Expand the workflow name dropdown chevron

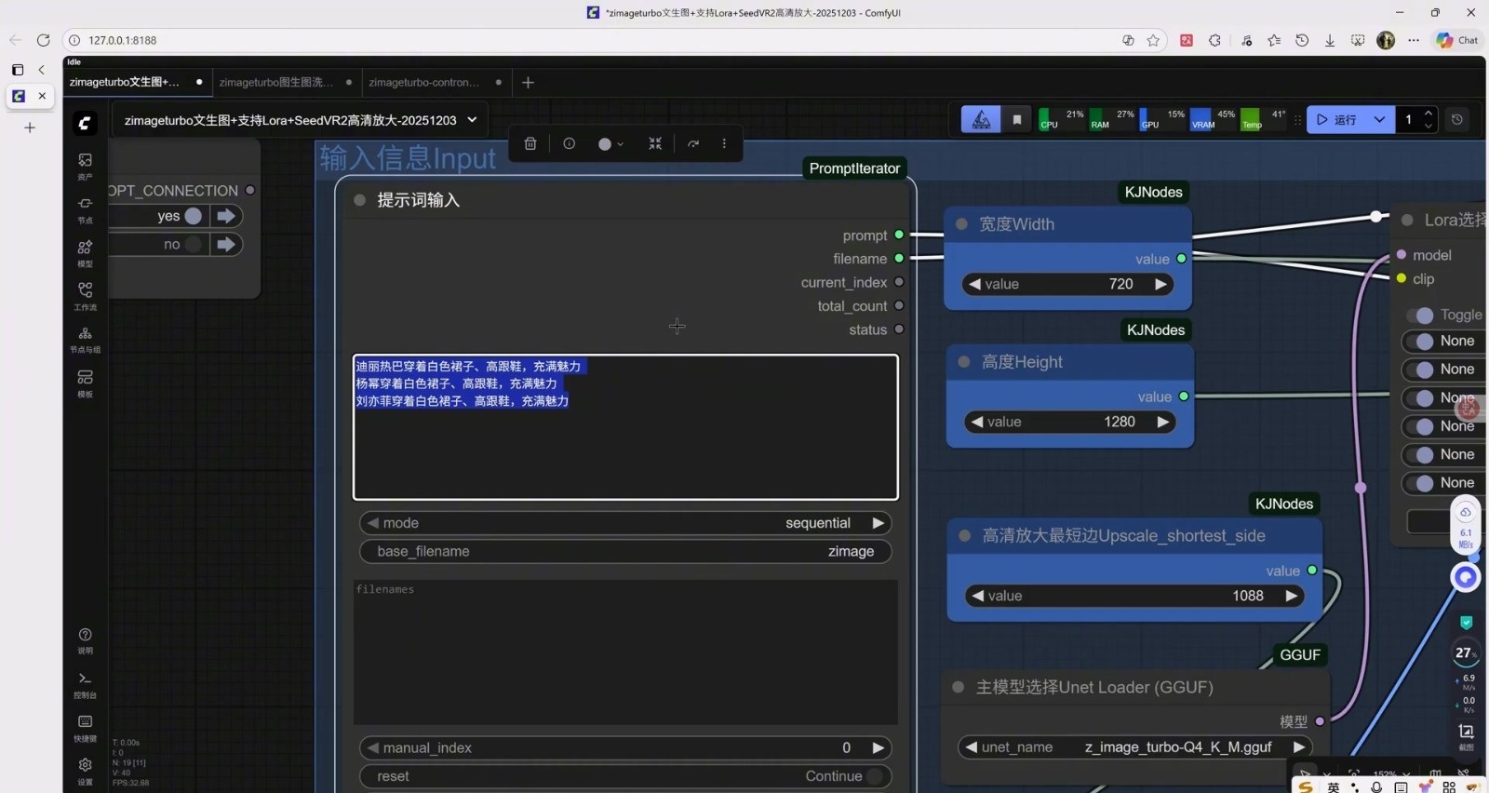click(x=472, y=120)
